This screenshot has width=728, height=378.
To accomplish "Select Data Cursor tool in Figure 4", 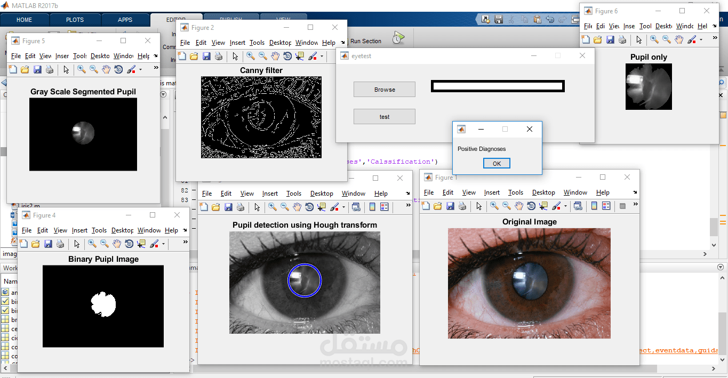I will pyautogui.click(x=141, y=244).
